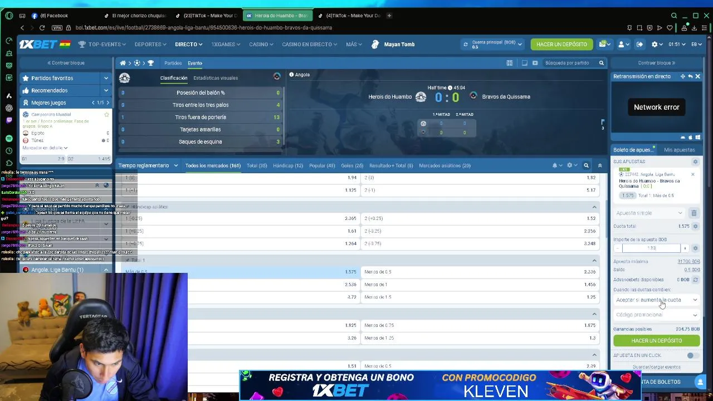Open the ES language dropdown
Viewport: 713px width, 401px height.
[697, 44]
